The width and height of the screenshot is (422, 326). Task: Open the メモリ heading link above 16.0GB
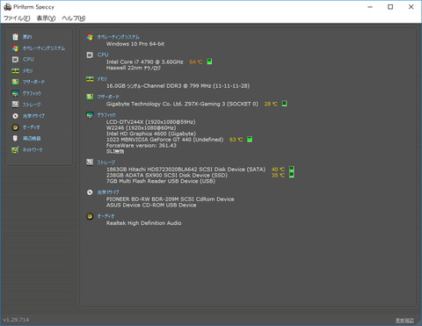pos(102,79)
